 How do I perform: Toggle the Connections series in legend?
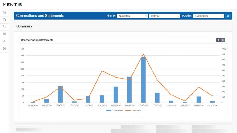tap(114, 110)
